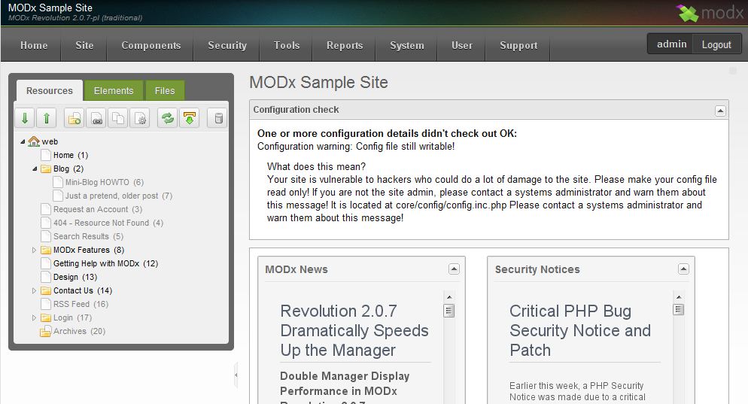
Task: Click the New Weblink icon
Action: [x=97, y=118]
